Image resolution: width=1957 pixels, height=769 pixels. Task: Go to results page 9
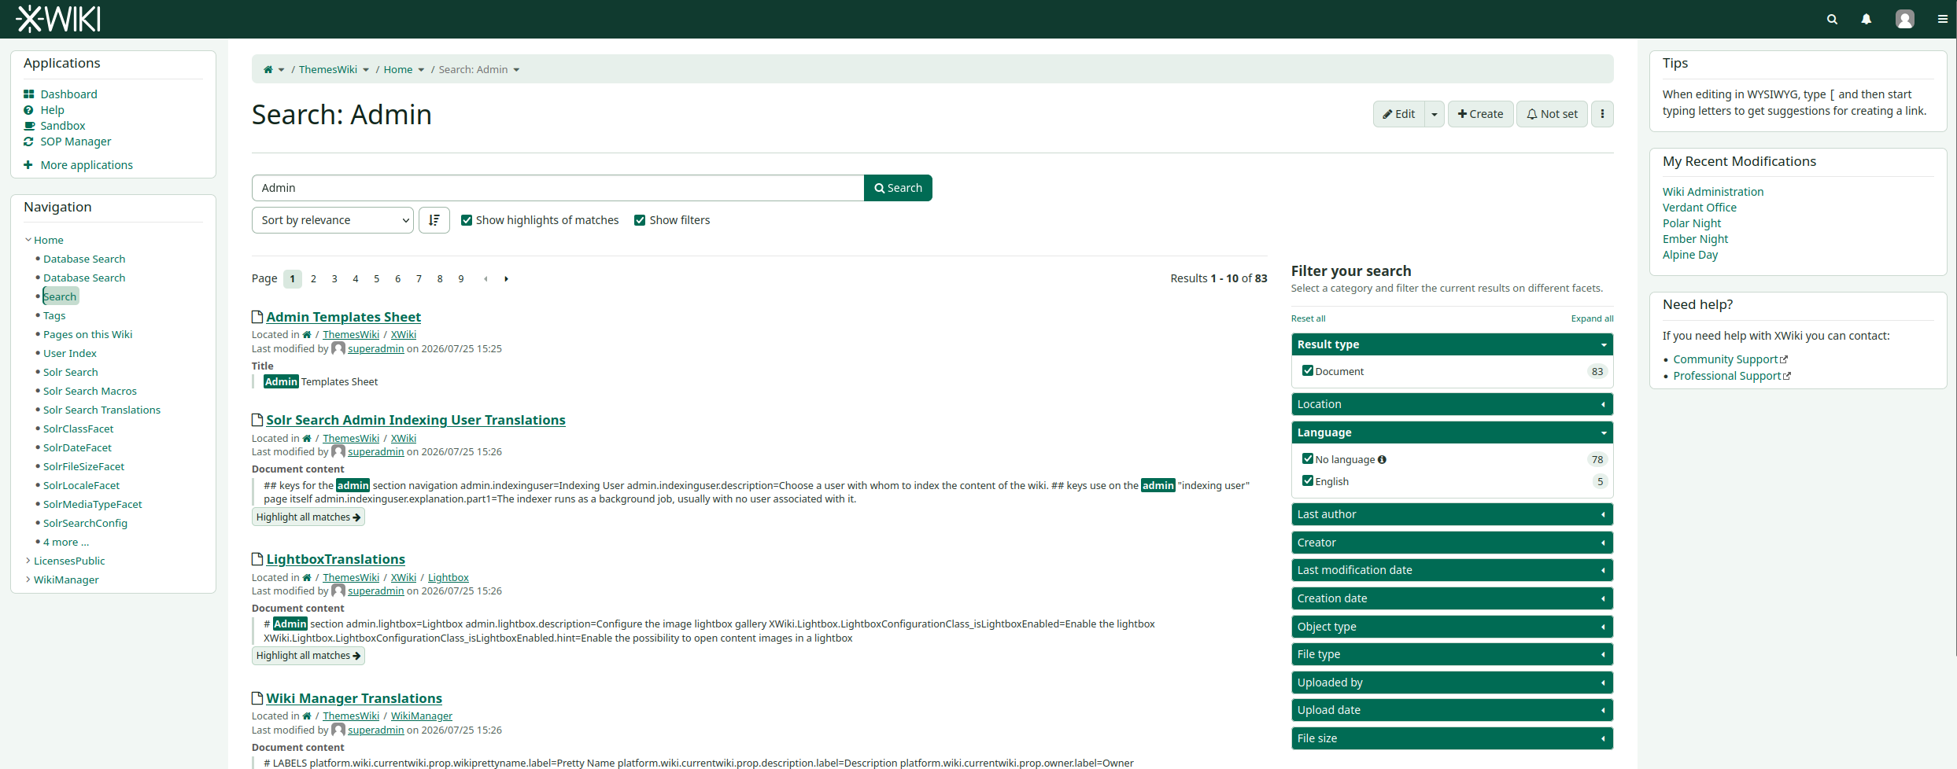[x=461, y=278]
